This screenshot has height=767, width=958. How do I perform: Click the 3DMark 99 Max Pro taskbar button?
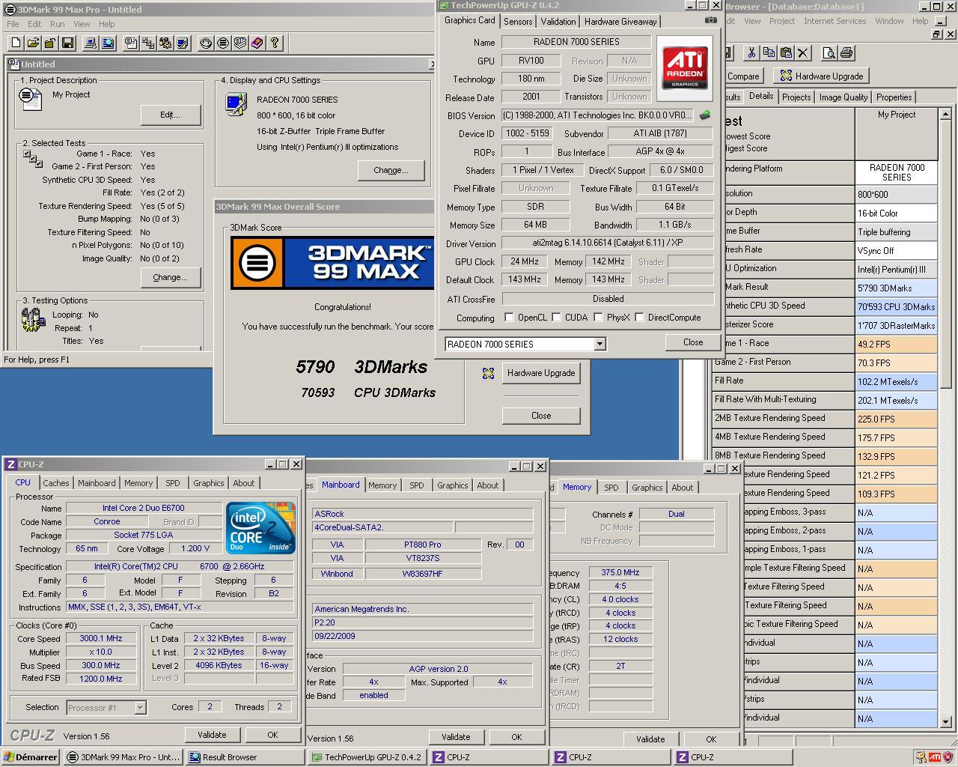click(x=123, y=757)
